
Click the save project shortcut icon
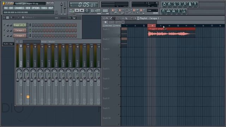coord(169,4)
